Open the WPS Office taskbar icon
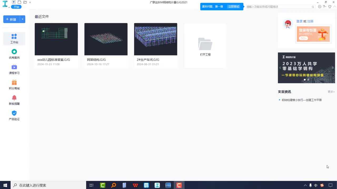The width and height of the screenshot is (337, 189). coord(135,185)
